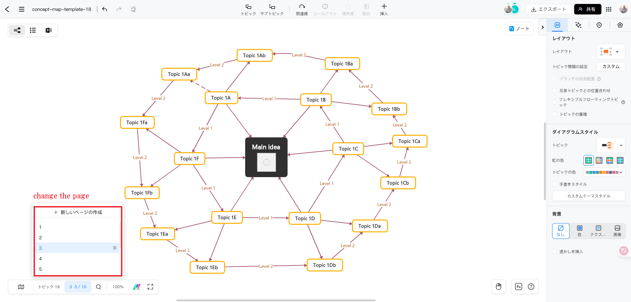The image size is (631, 302).
Task: Open the help question mark icon
Action: [531, 287]
